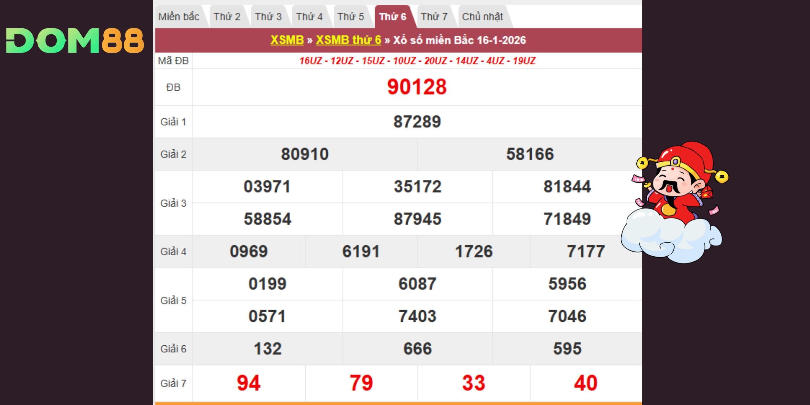Click the DOM88 logo
Viewport: 810px width, 405px height.
[75, 40]
